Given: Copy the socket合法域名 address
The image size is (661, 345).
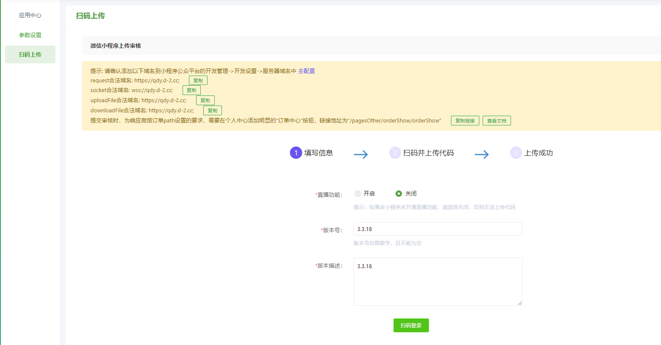Looking at the screenshot, I should [x=191, y=90].
